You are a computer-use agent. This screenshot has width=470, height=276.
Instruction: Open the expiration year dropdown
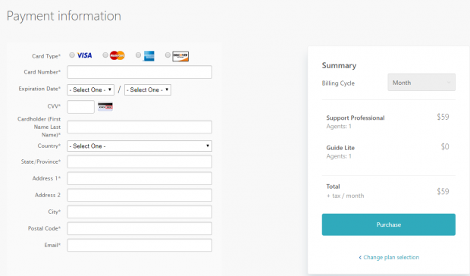coord(148,89)
